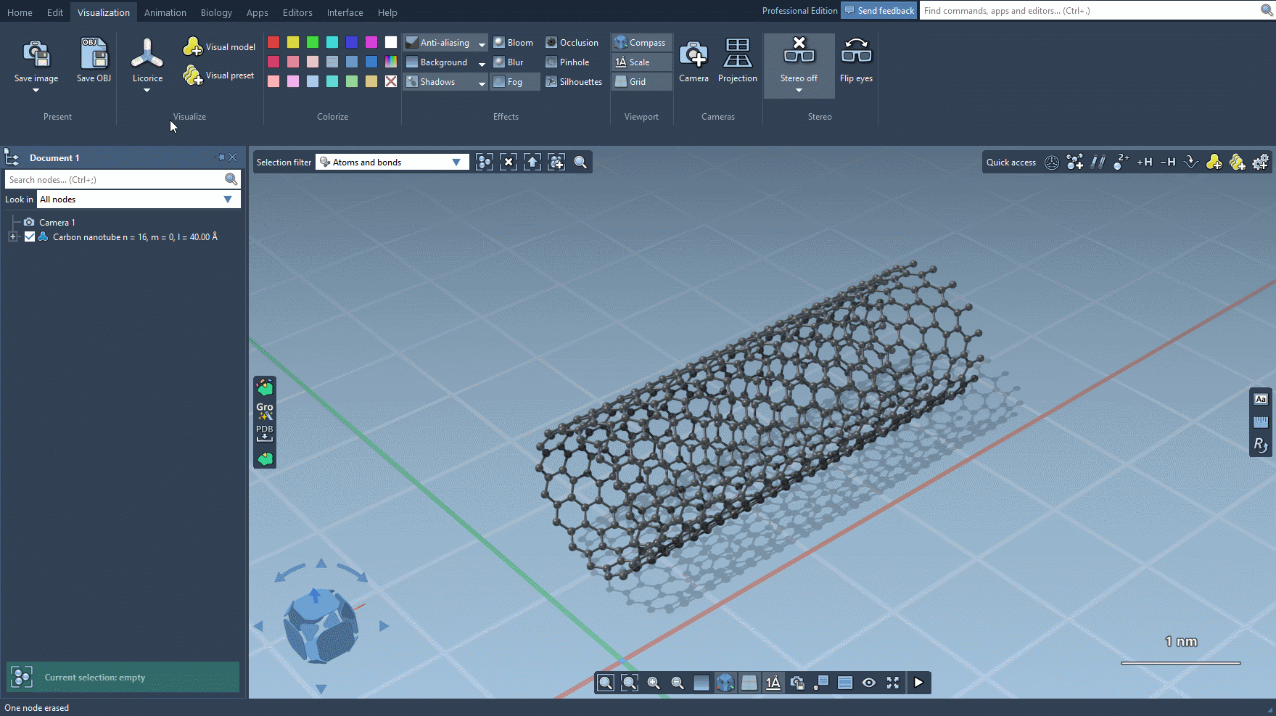Click the Rx icon on right viewport edge
Screen dimensions: 1276x716
pyautogui.click(x=1261, y=445)
